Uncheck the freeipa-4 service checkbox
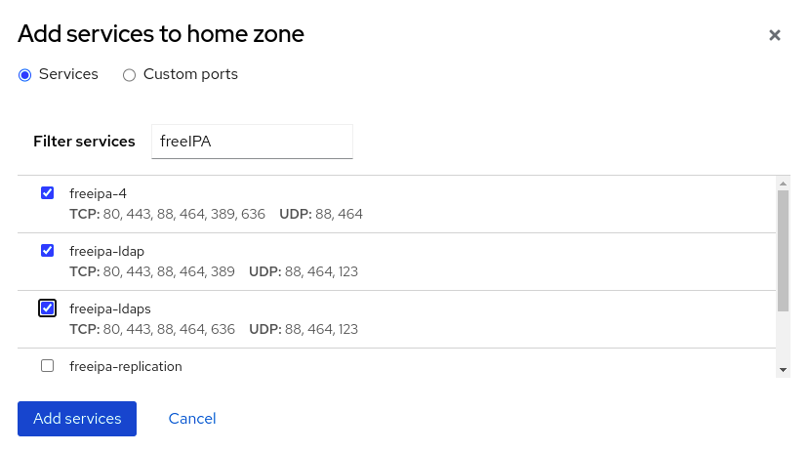Screen dimensions: 810x452 [47, 192]
